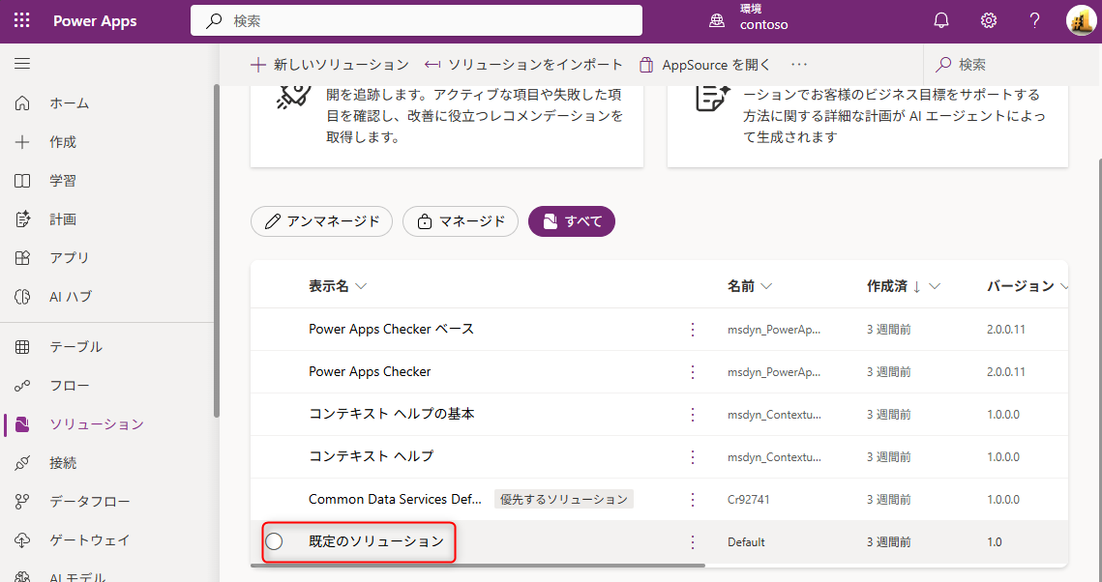
Task: Open the environment picker icon for contoso
Action: coord(717,20)
